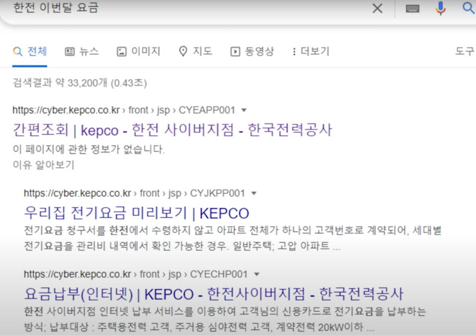Open the 도구 search tools
Image resolution: width=476 pixels, height=335 pixels.
tap(465, 51)
